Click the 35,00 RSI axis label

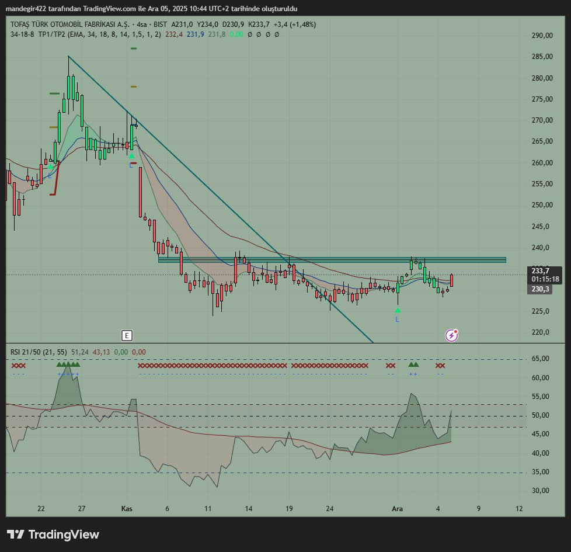point(541,472)
